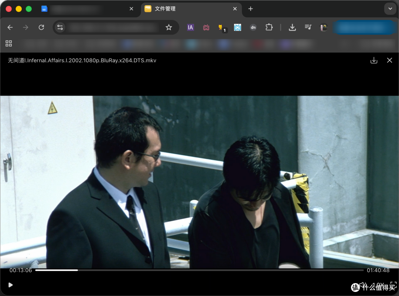Click the video progress bar
This screenshot has width=399, height=296.
pos(199,270)
